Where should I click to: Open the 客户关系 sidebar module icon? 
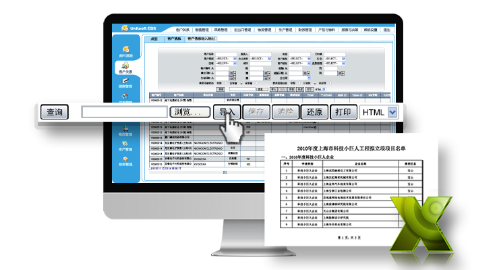(125, 67)
